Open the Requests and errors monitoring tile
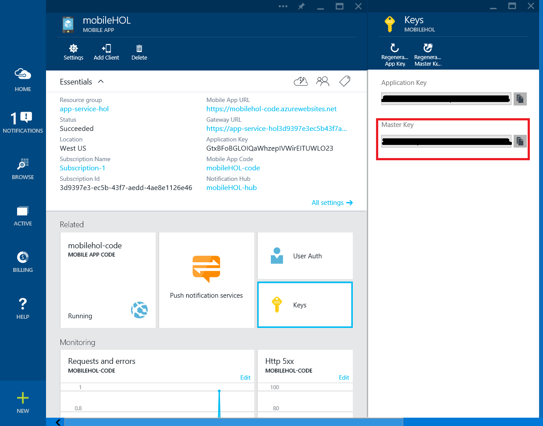 tap(157, 384)
